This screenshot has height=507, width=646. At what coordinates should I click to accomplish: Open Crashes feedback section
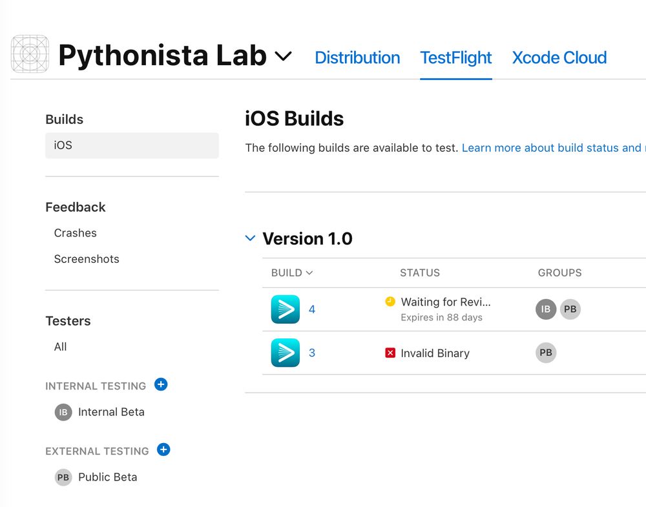click(x=76, y=233)
